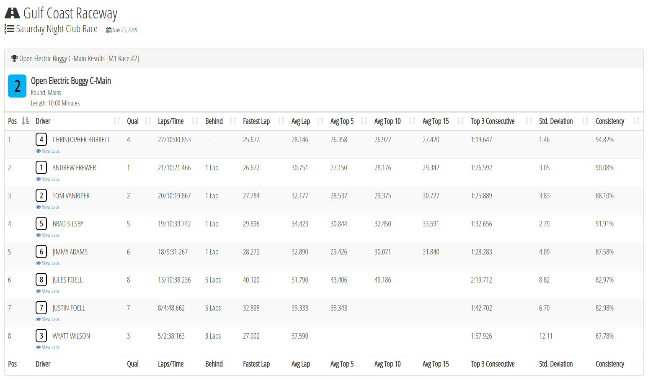648x380 pixels.
Task: View laps for Christopher Burkett
Action: pyautogui.click(x=48, y=151)
